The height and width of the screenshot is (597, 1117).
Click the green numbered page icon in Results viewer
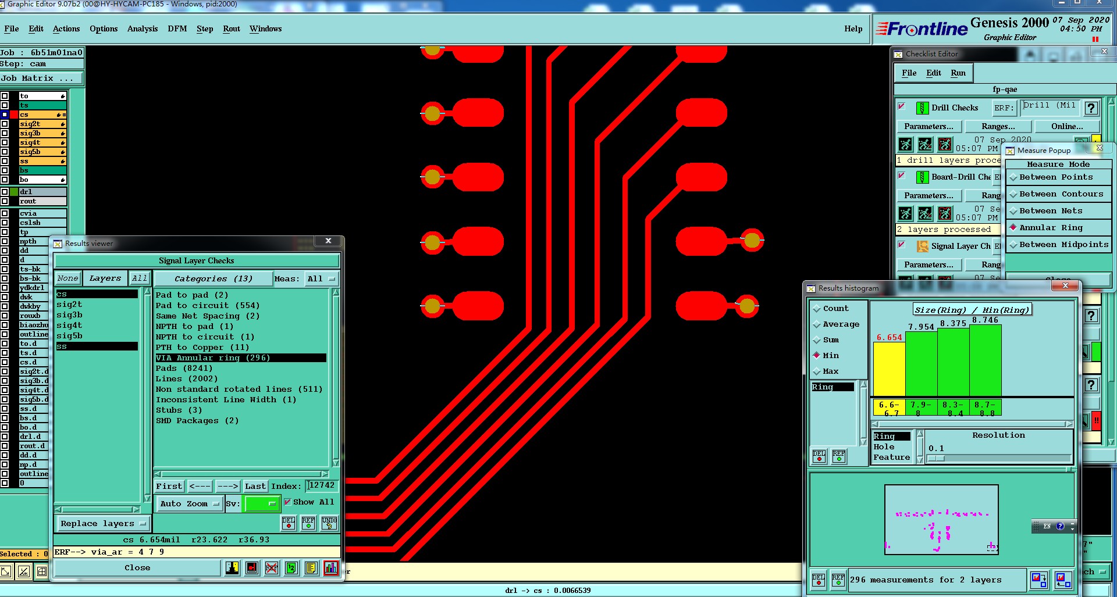[291, 568]
